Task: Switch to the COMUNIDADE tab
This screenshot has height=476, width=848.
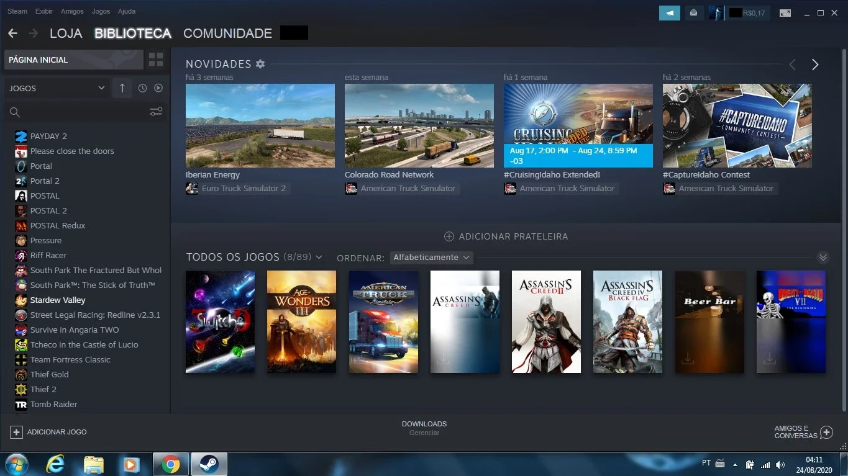Action: (x=227, y=34)
